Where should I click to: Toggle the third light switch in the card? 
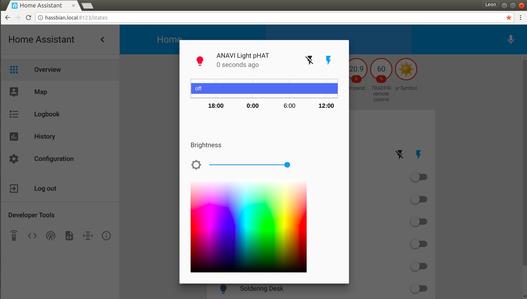pyautogui.click(x=419, y=222)
